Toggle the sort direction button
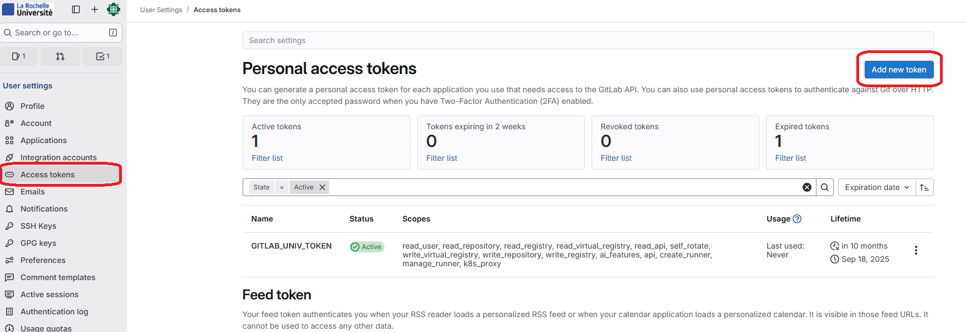 pos(924,187)
